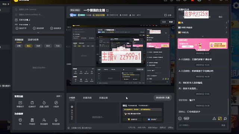Image resolution: width=239 pixels, height=134 pixels.
Task: Expand the contributor ranking list chevron
Action: pyautogui.click(x=202, y=36)
